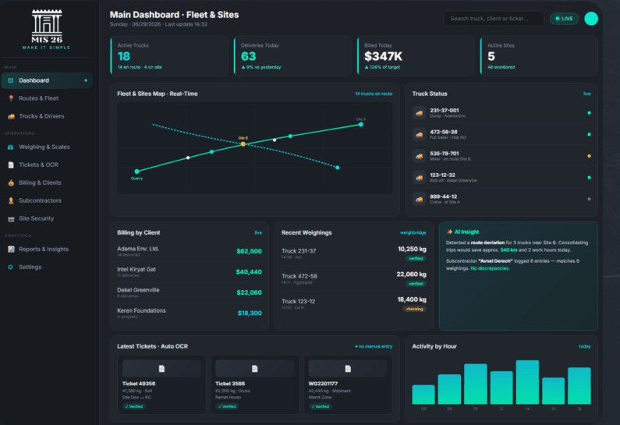Open Routes & Fleet page

tap(47, 98)
